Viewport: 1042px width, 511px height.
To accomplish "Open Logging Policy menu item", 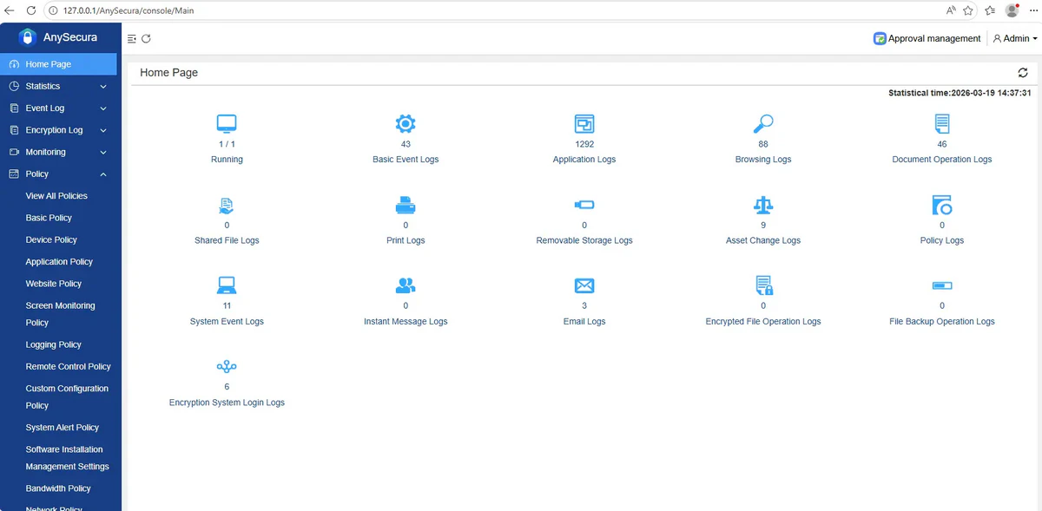I will tap(54, 344).
